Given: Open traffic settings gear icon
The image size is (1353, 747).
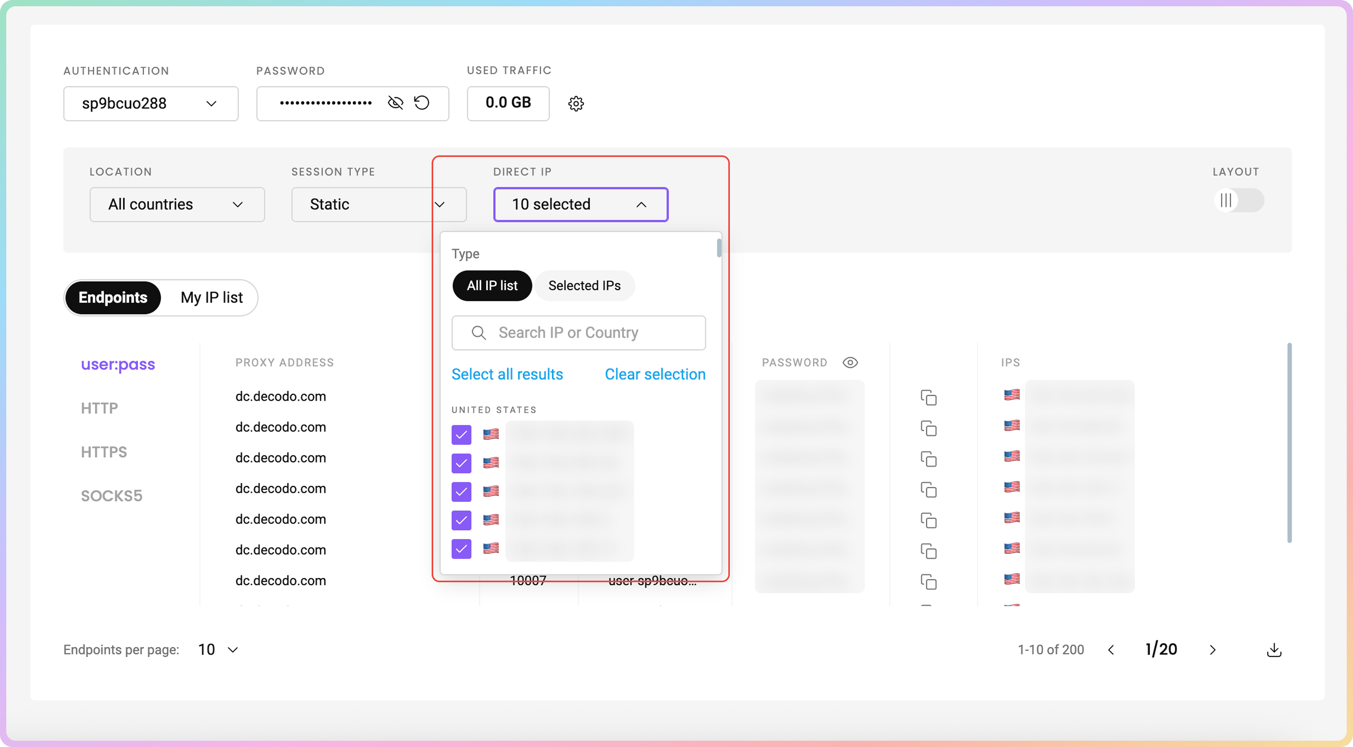Looking at the screenshot, I should pos(576,104).
